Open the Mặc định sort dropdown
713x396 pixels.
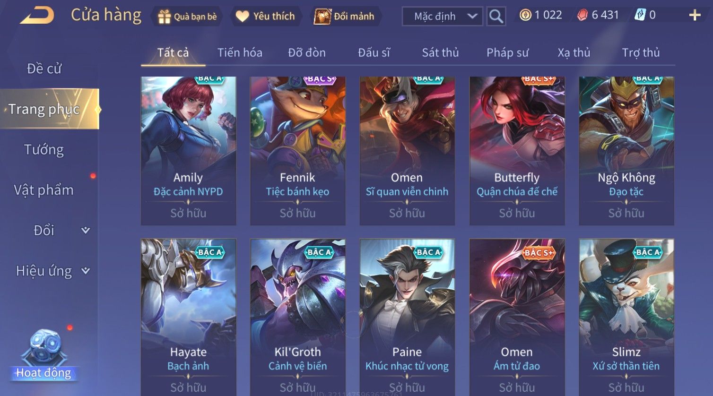coord(443,17)
